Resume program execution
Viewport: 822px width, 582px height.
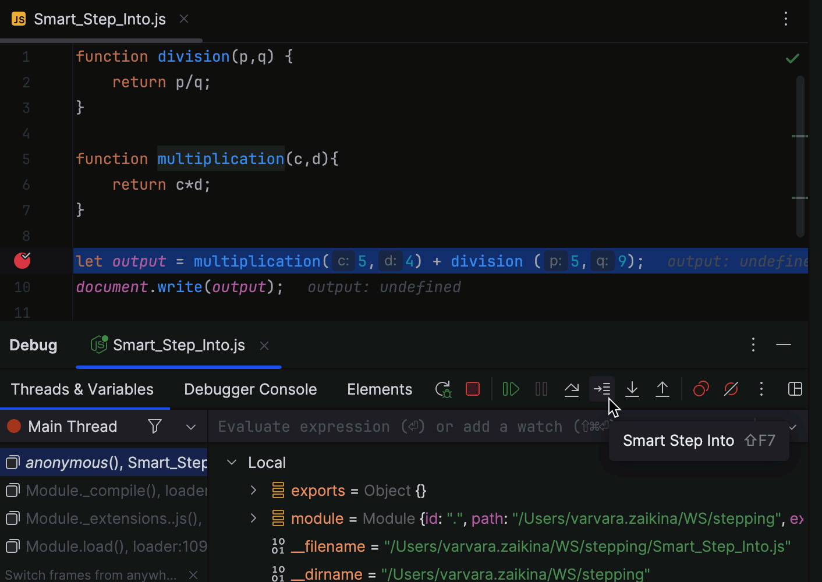[511, 389]
